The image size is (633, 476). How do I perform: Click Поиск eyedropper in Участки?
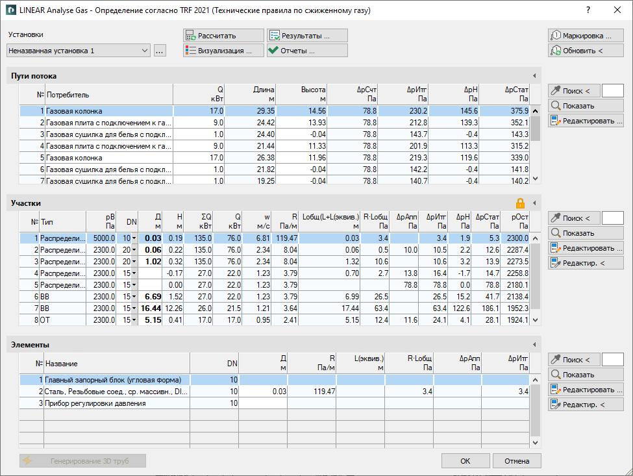(574, 218)
